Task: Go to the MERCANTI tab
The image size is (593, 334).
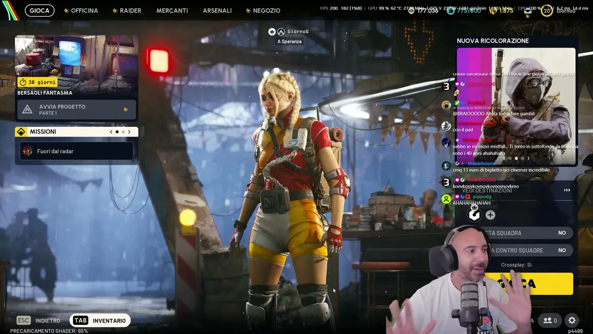Action: coord(172,10)
